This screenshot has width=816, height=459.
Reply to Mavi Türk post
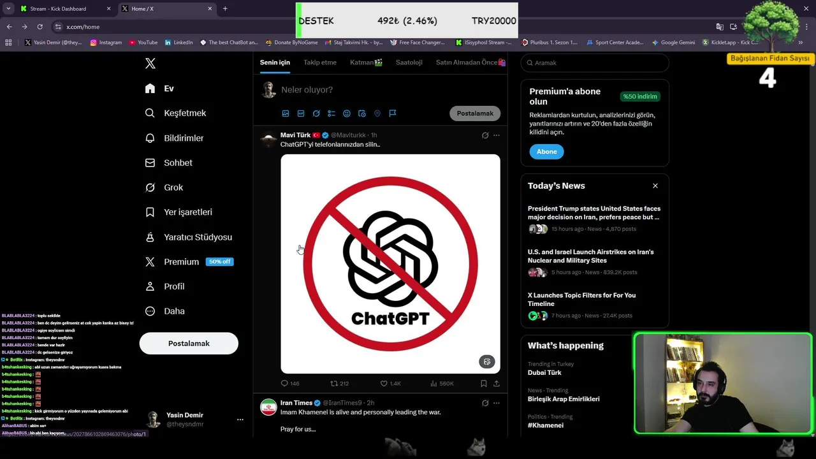point(285,383)
